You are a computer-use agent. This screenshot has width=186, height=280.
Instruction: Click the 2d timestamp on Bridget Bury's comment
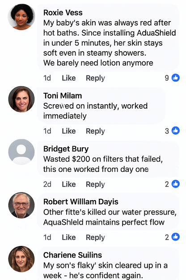click(47, 184)
